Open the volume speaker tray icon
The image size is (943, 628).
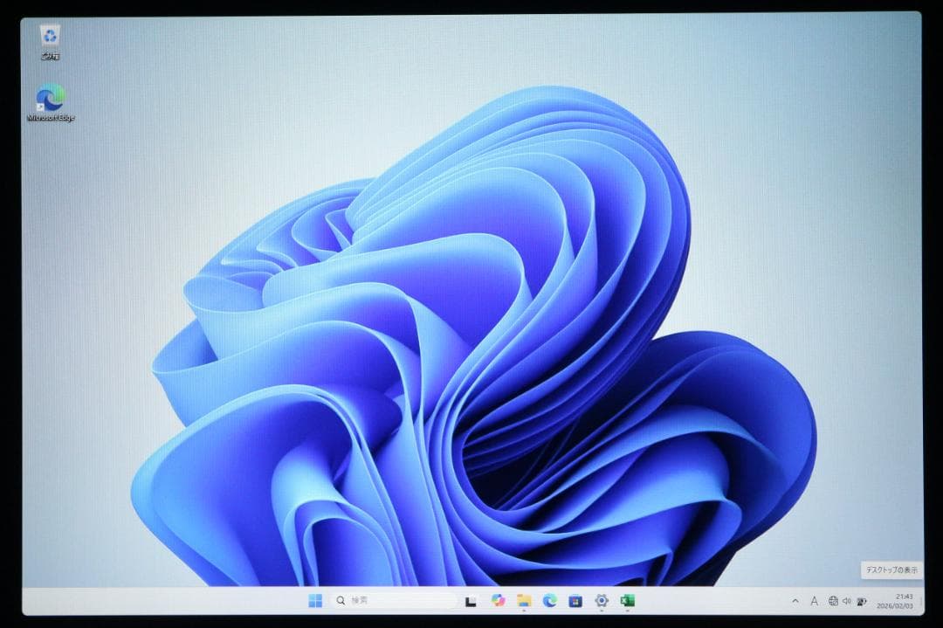tap(847, 601)
